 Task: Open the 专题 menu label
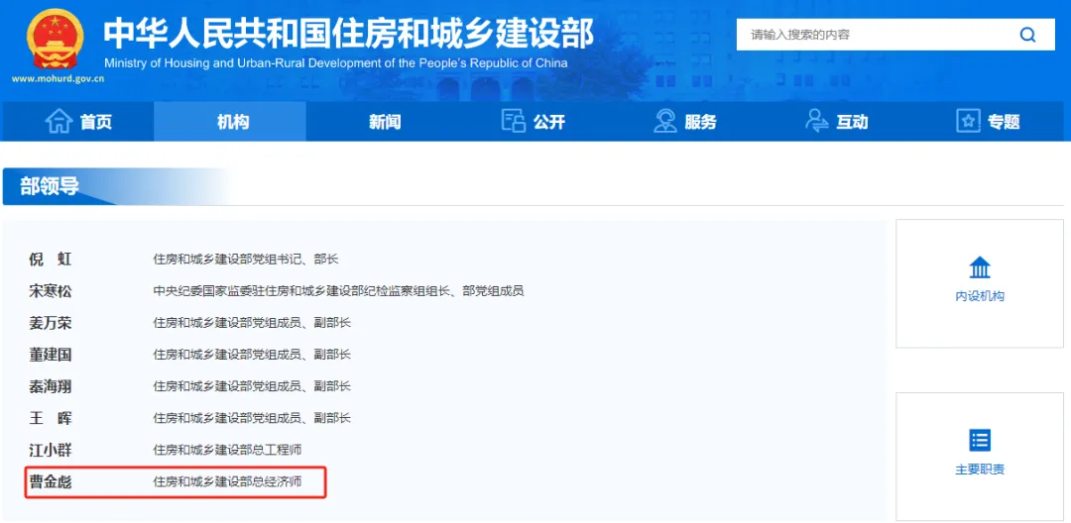coord(1003,122)
